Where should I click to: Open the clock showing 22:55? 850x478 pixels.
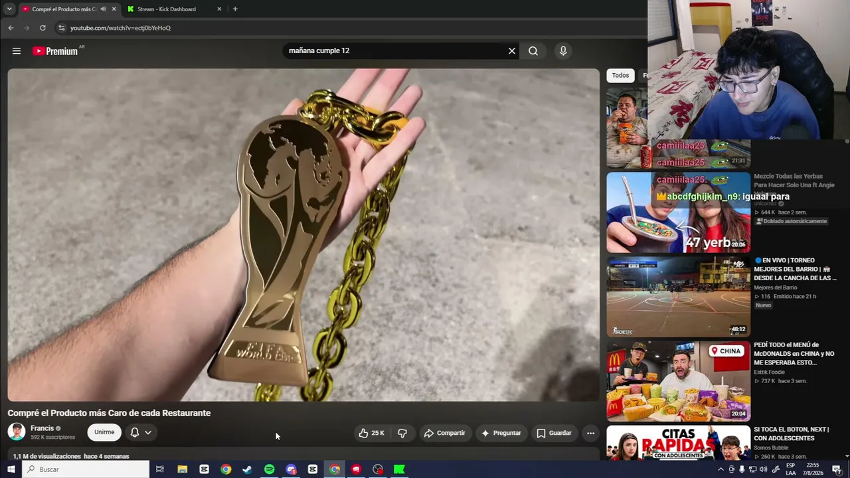tap(813, 469)
